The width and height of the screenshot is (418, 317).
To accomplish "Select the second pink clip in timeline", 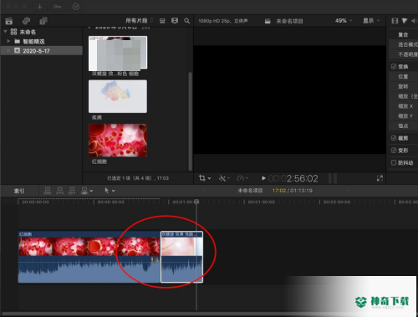I will coord(181,257).
